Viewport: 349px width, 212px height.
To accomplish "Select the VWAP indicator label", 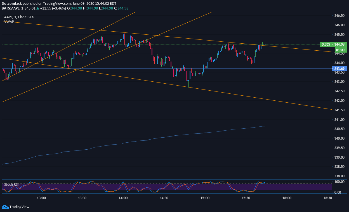I will coord(9,22).
